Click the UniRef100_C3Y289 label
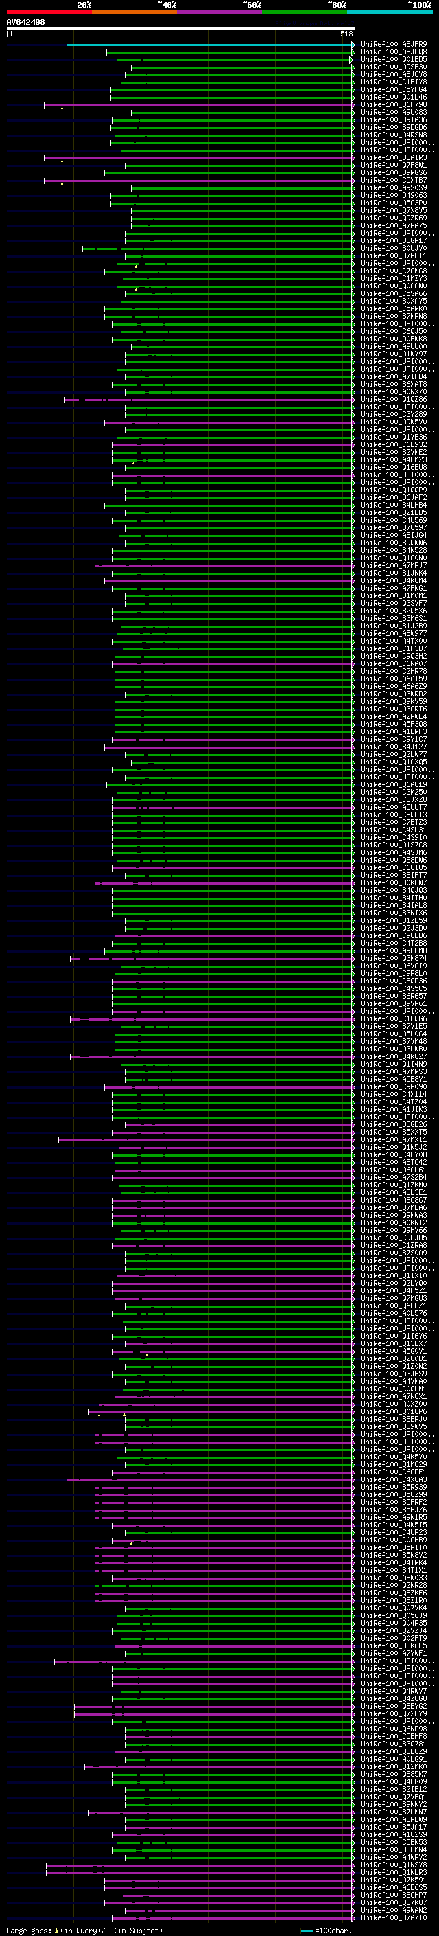439x1936 pixels. 393,414
